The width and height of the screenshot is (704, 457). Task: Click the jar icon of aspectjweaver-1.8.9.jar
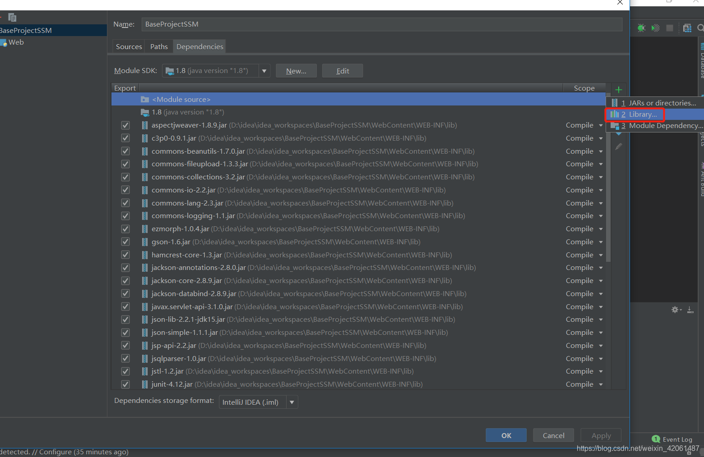click(x=145, y=125)
